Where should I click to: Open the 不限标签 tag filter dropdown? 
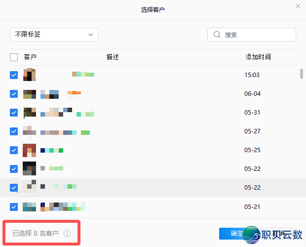(x=54, y=35)
